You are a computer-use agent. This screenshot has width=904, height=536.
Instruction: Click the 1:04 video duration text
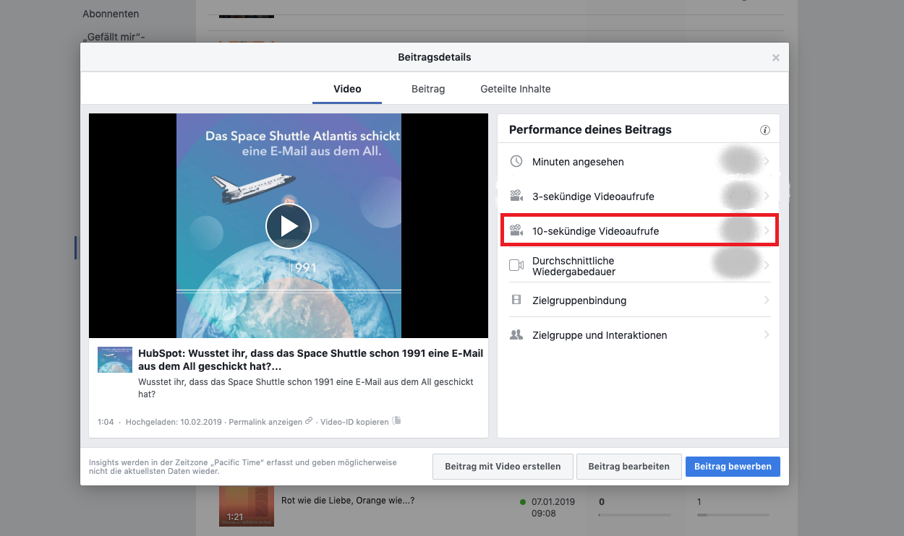pos(106,422)
